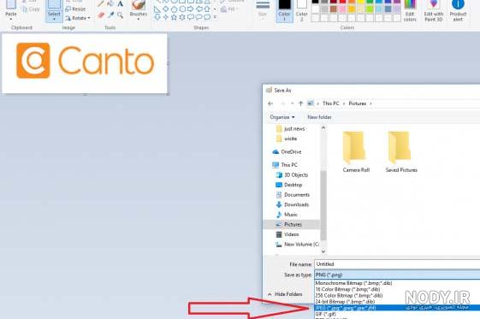The image size is (480, 319).
Task: Choose the Magnifier tool
Action: 121,15
